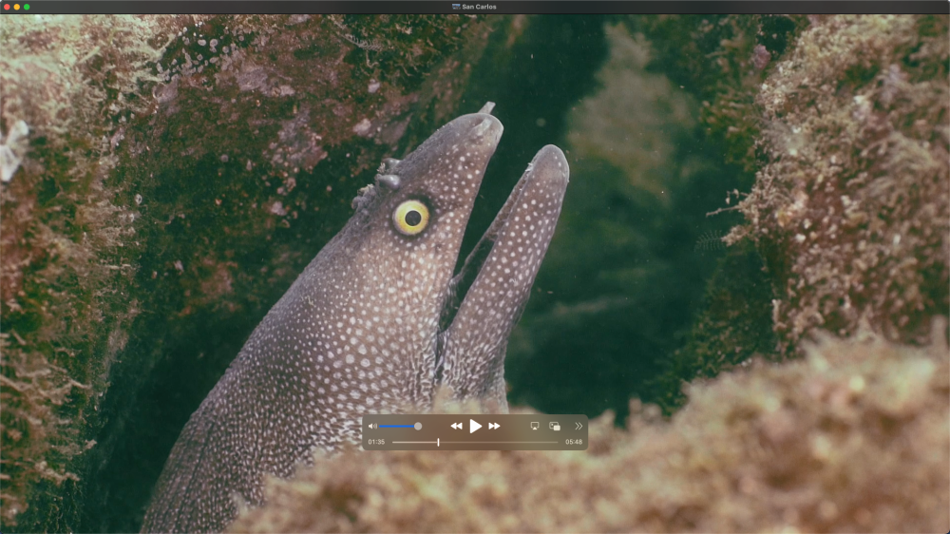
Task: Enable picture-in-picture mode
Action: coord(555,427)
